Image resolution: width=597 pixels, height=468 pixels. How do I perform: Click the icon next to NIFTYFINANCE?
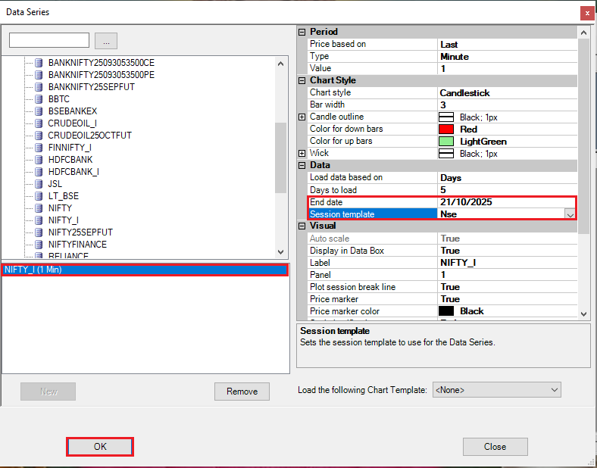(39, 245)
